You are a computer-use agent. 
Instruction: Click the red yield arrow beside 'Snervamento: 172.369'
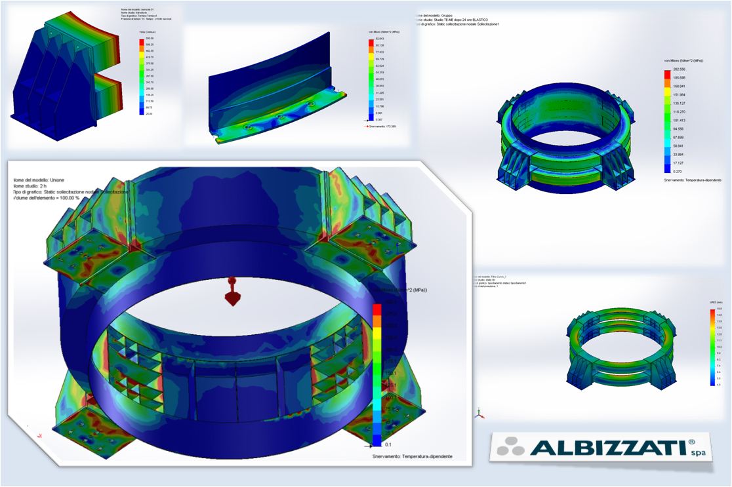click(367, 126)
